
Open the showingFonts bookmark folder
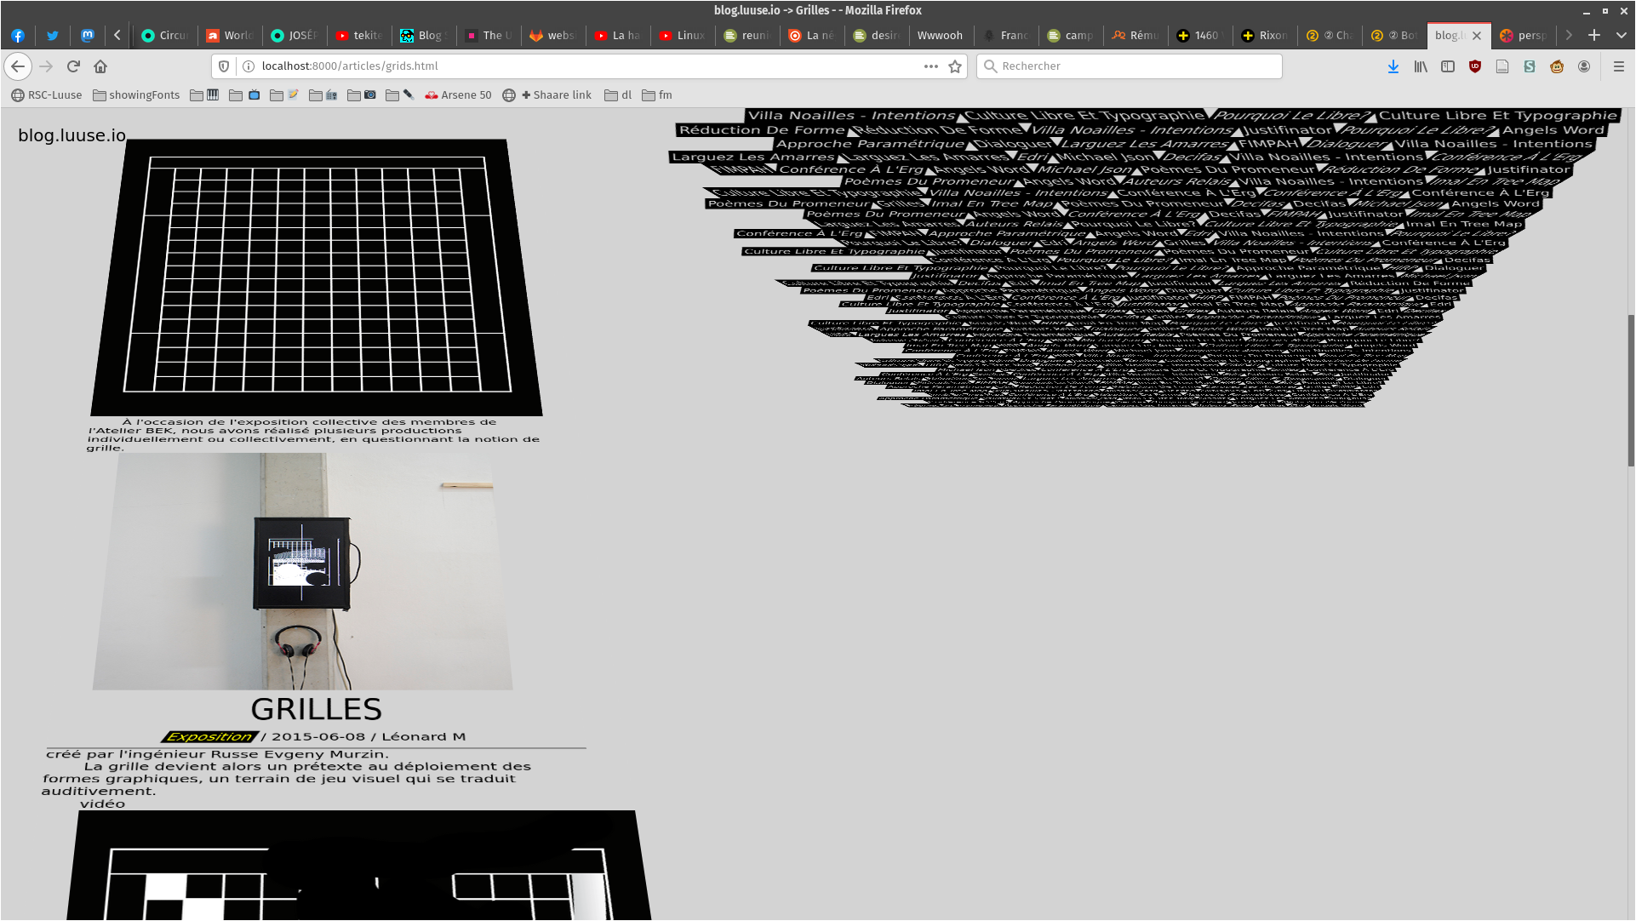tap(136, 95)
